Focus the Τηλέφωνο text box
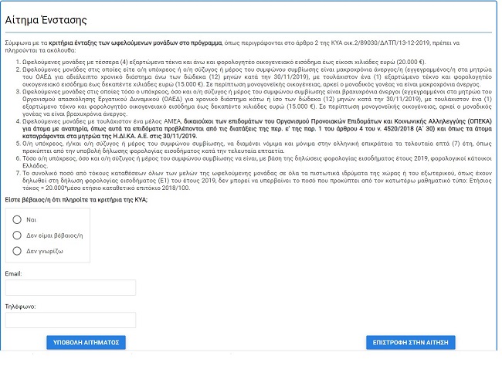Screen dimensions: 502x366 70,320
